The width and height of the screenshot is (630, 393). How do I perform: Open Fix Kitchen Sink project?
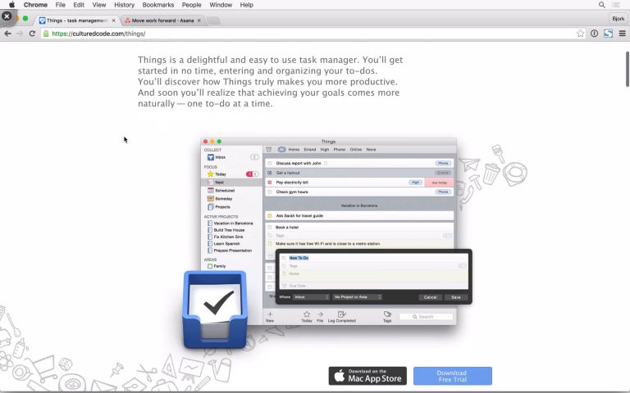point(225,237)
